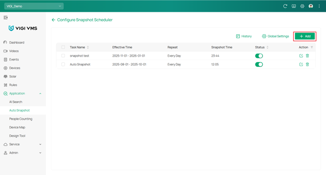The width and height of the screenshot is (326, 175).
Task: Open the VIGI_Demo site dropdown
Action: 34,6
